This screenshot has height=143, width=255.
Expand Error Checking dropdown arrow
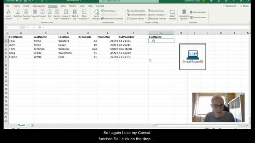point(166,15)
